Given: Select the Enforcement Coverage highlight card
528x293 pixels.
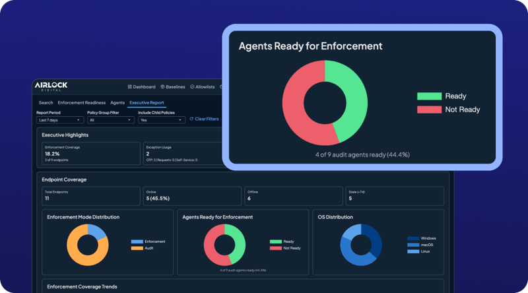Looking at the screenshot, I should [x=88, y=153].
